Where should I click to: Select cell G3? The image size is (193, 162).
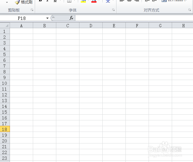click(x=160, y=43)
